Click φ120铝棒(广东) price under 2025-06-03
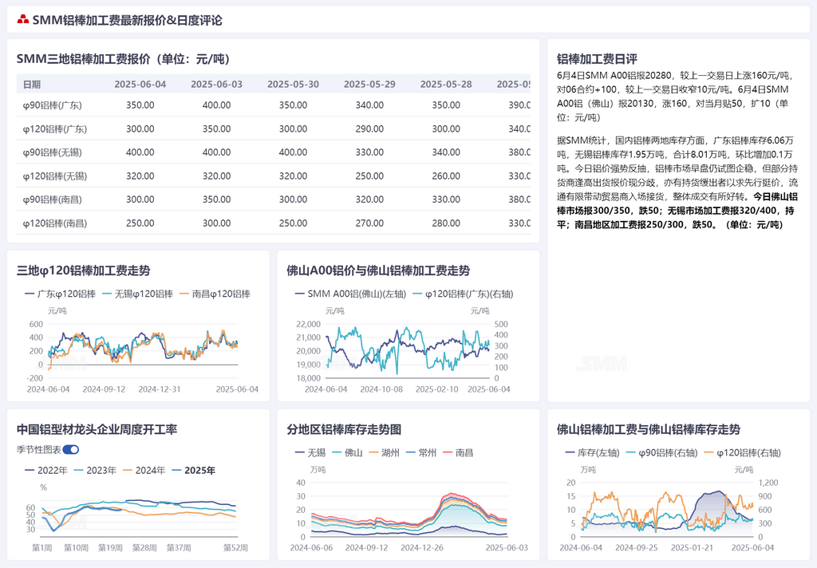 pos(217,128)
